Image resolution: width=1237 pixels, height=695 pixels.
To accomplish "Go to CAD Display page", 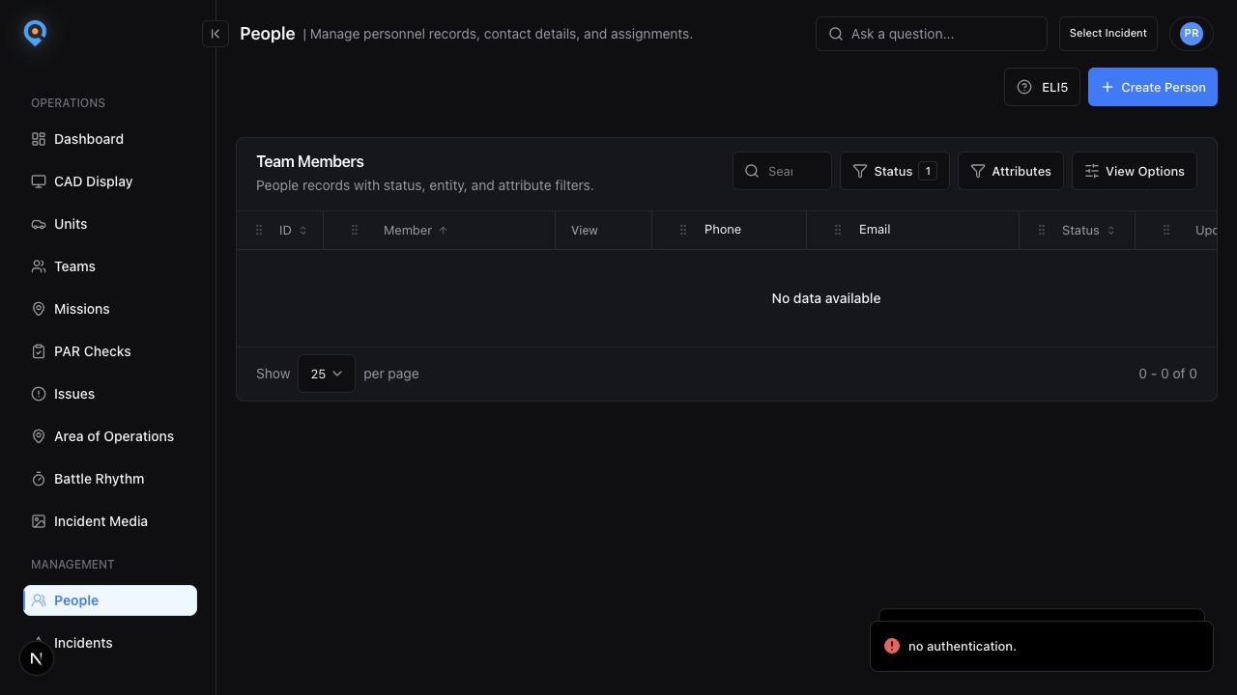I will [x=110, y=181].
